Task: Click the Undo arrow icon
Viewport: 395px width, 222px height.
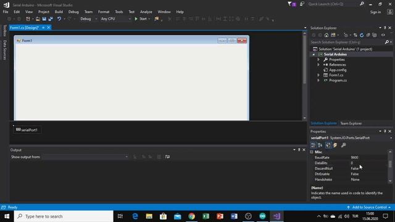Action: coord(59,19)
